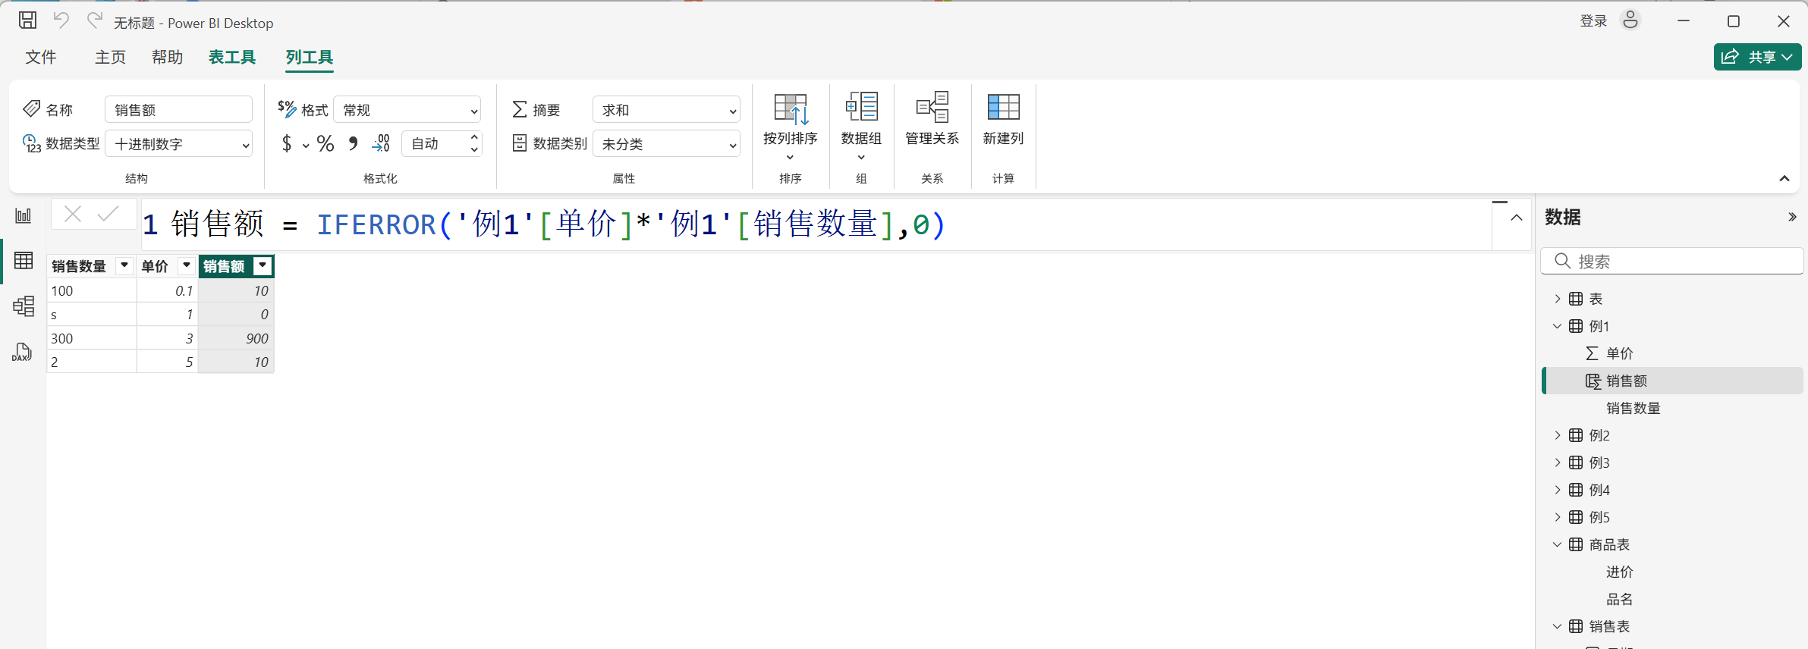The height and width of the screenshot is (649, 1808).
Task: Click the cell with value 0.1
Action: [168, 290]
